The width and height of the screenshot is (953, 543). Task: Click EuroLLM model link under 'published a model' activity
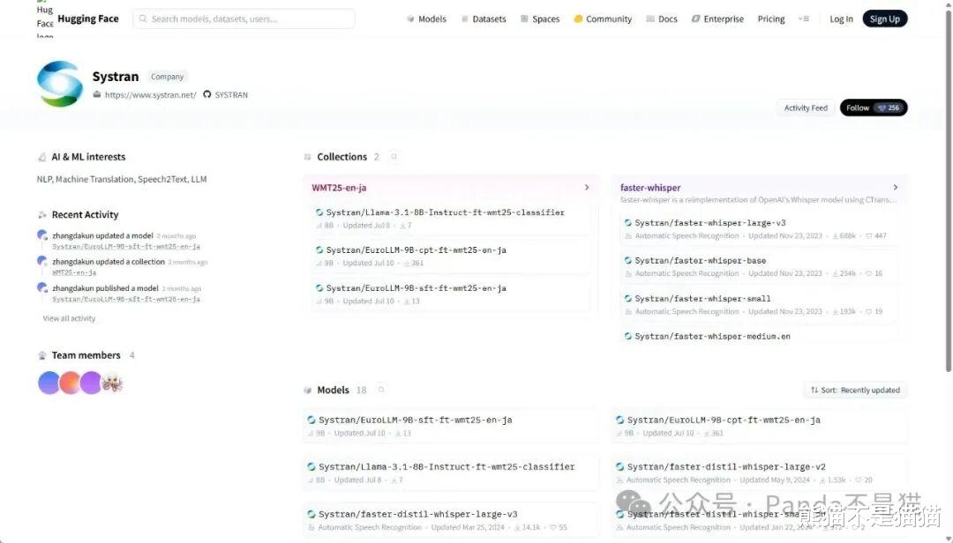pyautogui.click(x=126, y=300)
